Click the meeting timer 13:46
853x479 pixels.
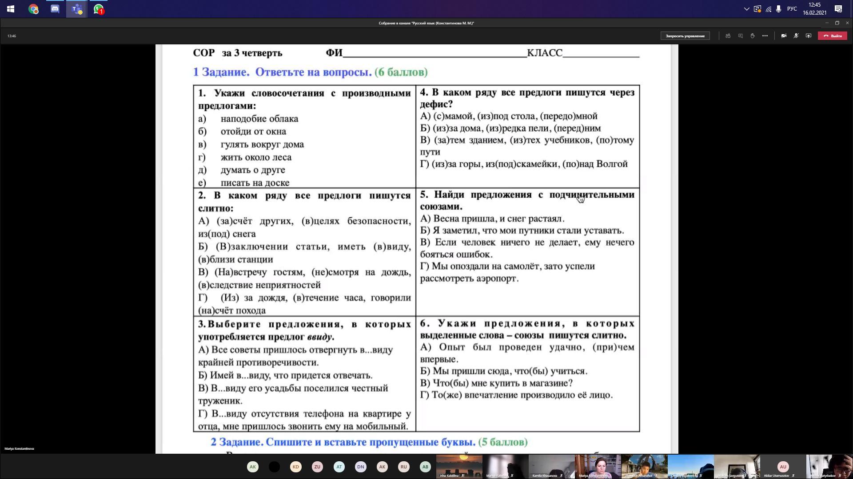[12, 36]
